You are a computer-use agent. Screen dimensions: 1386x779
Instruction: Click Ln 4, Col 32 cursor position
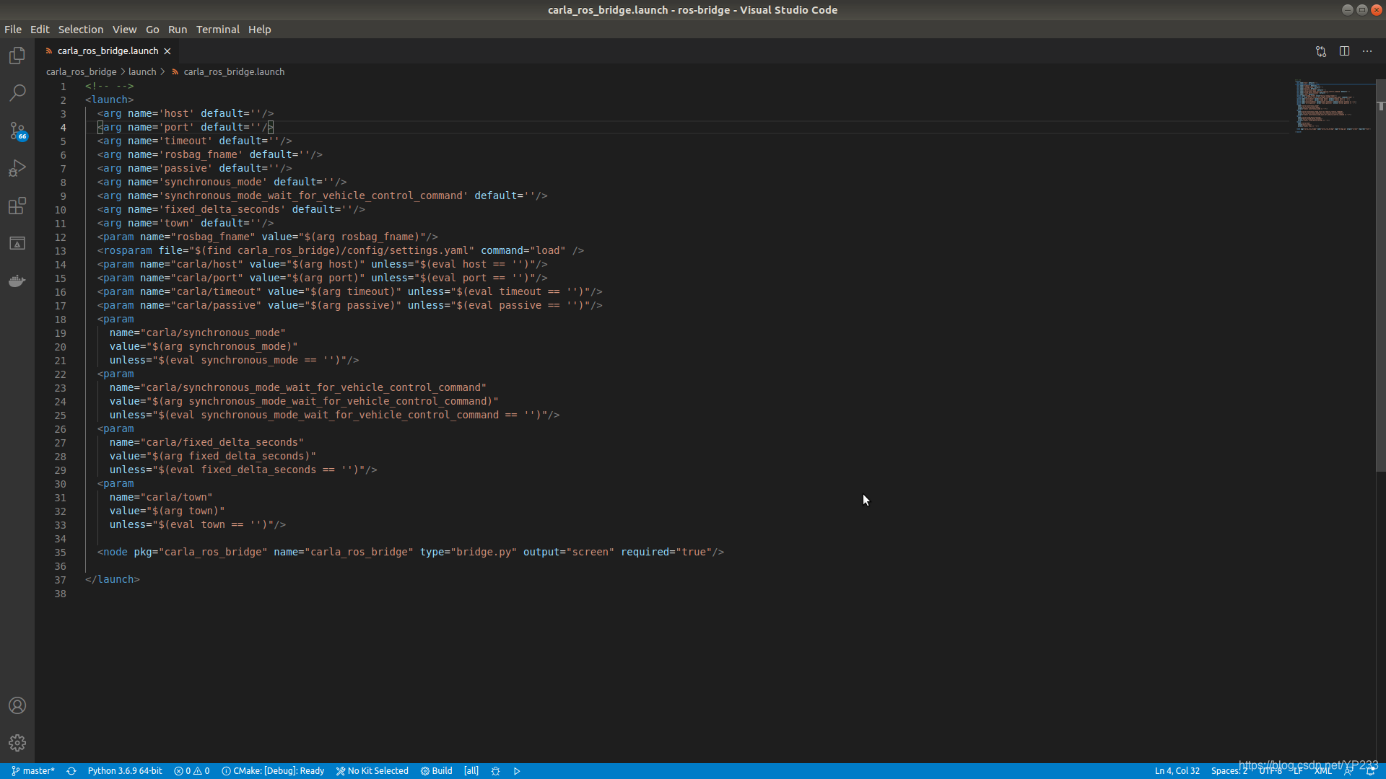[1177, 771]
